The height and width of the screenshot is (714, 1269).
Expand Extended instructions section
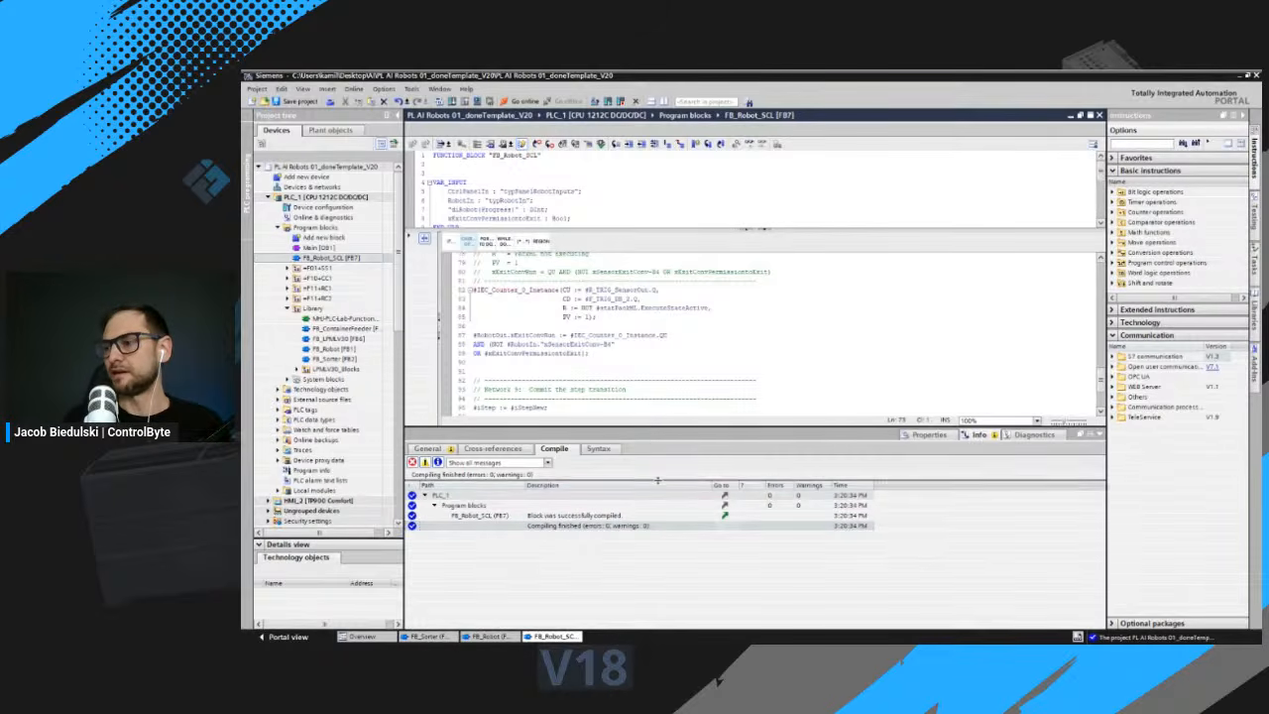1112,309
